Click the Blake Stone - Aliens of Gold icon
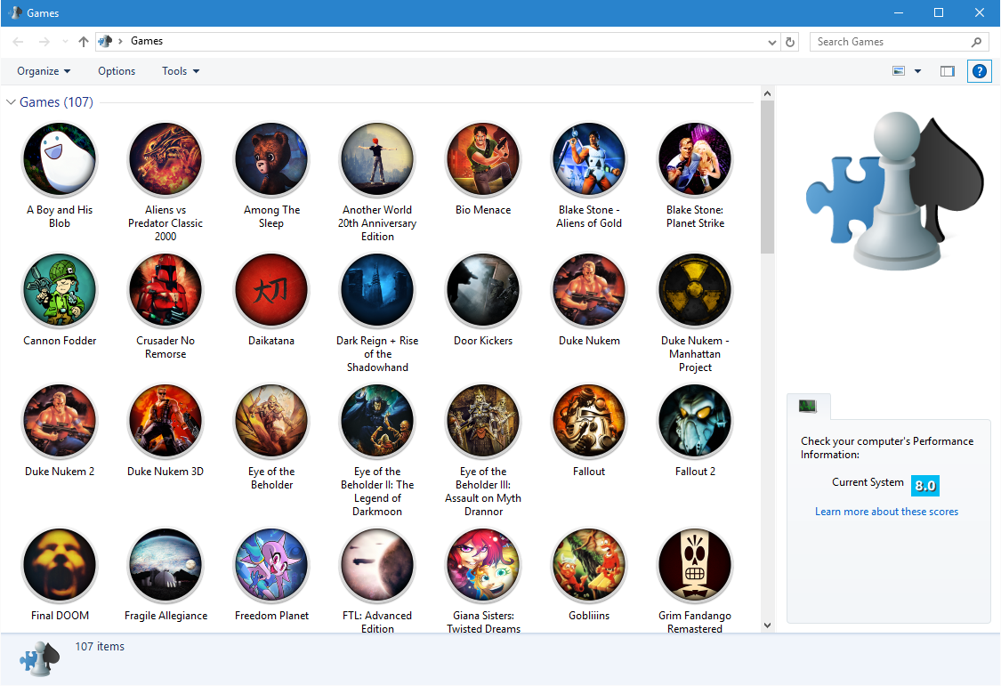The image size is (1001, 686). pos(589,159)
